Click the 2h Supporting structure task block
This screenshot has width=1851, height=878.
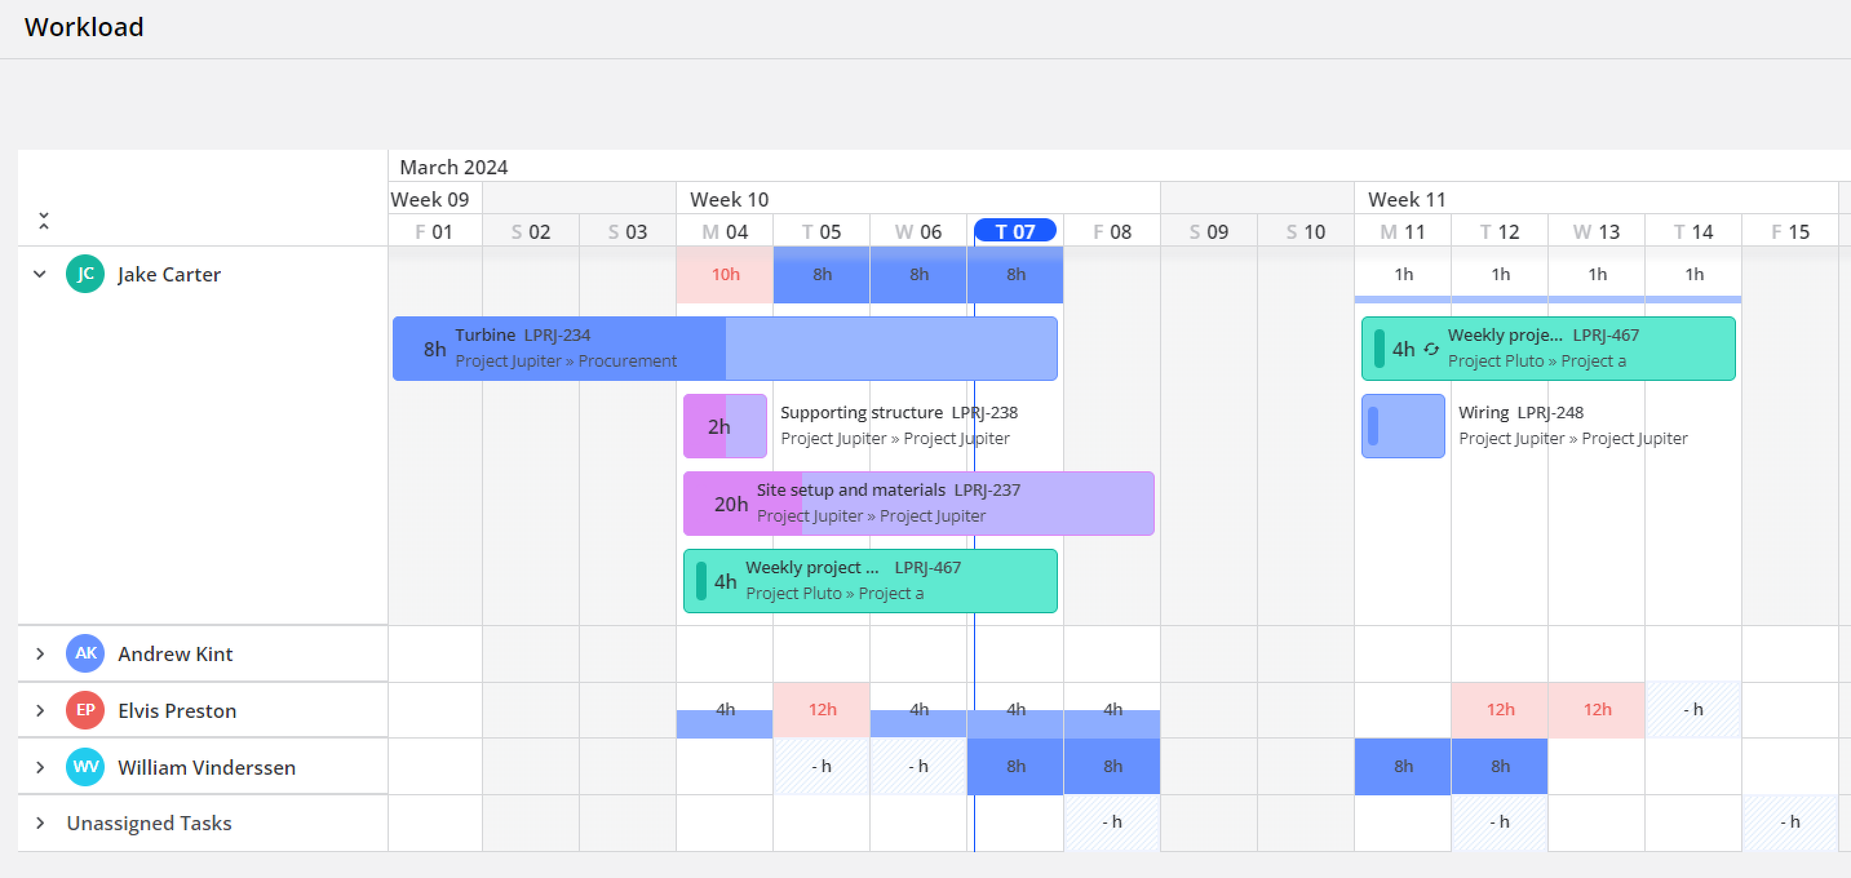[724, 426]
